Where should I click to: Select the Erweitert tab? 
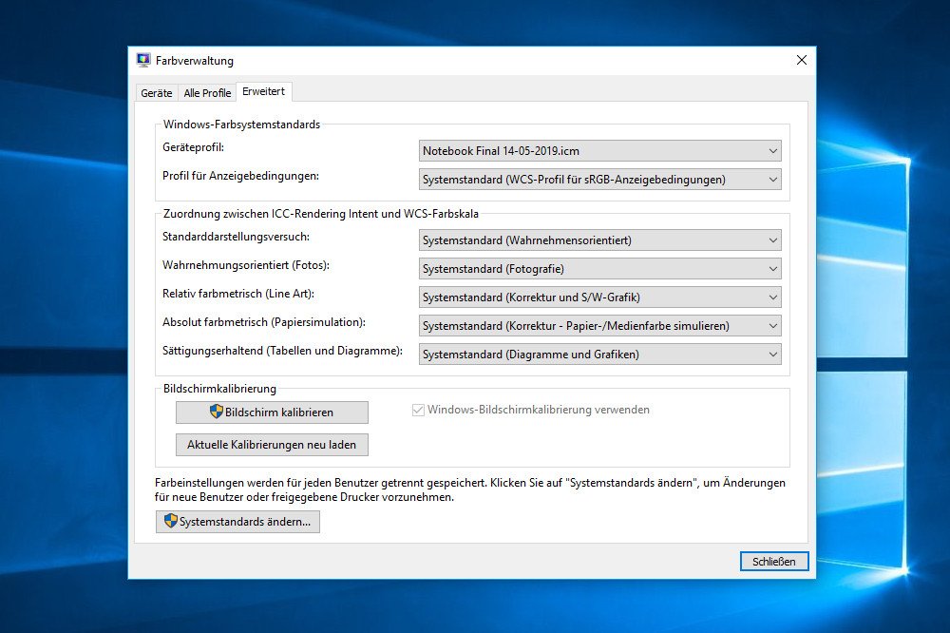click(263, 91)
